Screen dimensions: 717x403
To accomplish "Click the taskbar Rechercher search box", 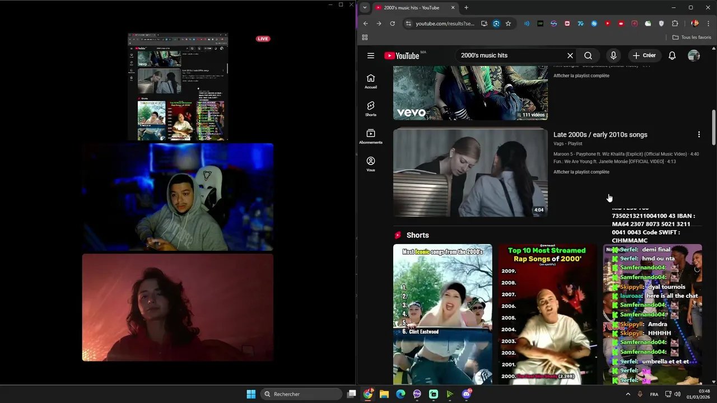I will [x=302, y=394].
